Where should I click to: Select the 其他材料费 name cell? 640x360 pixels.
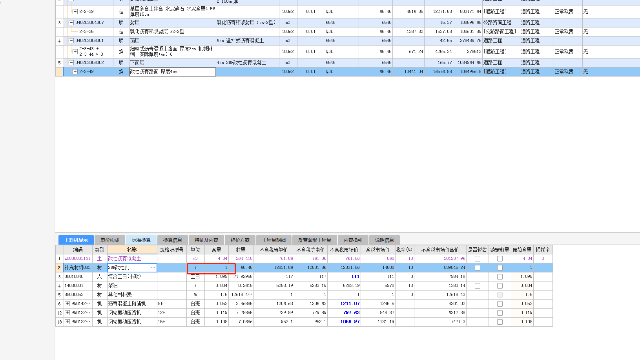[132, 295]
